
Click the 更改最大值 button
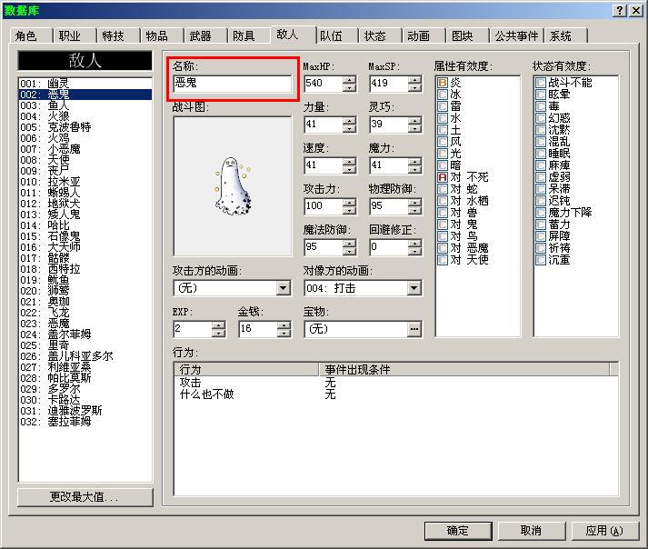(x=85, y=497)
